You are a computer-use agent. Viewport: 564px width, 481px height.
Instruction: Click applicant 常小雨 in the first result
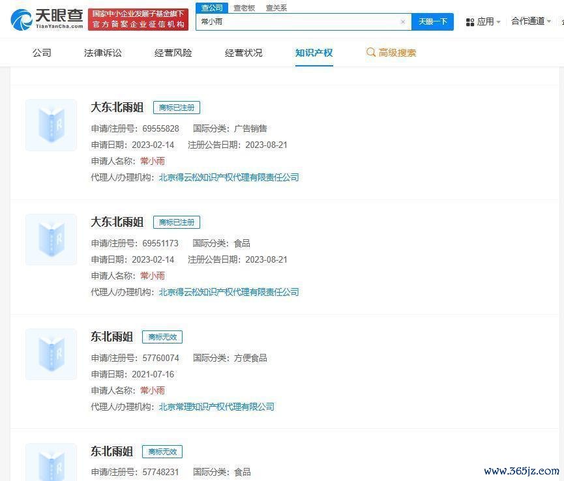(x=153, y=161)
